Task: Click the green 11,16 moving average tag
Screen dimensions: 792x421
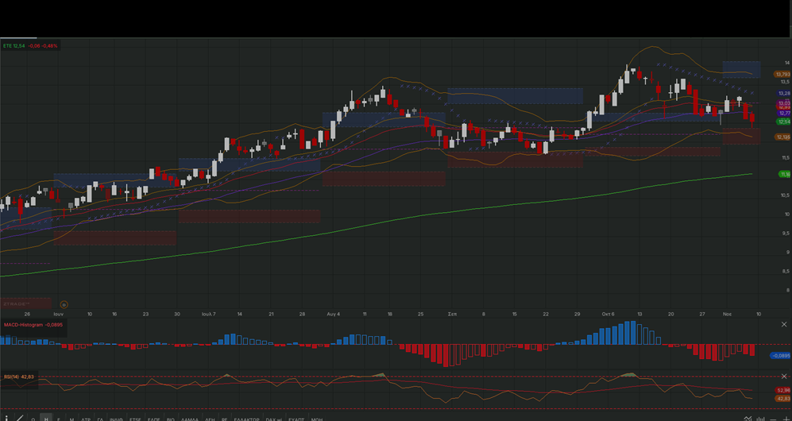Action: coord(784,174)
